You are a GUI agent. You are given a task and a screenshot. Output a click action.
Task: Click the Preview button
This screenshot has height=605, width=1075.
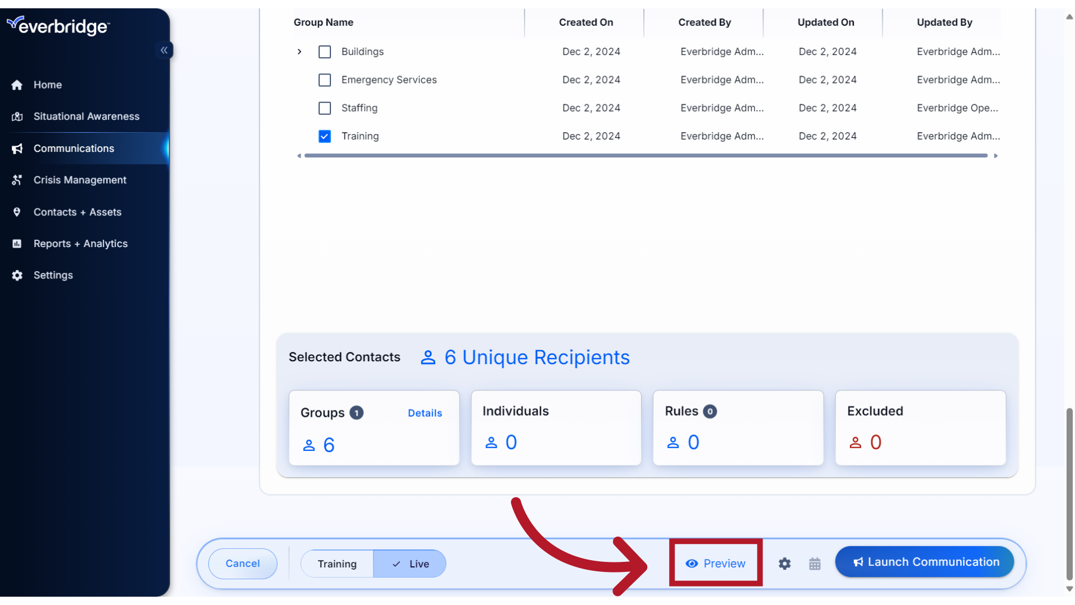click(x=716, y=564)
